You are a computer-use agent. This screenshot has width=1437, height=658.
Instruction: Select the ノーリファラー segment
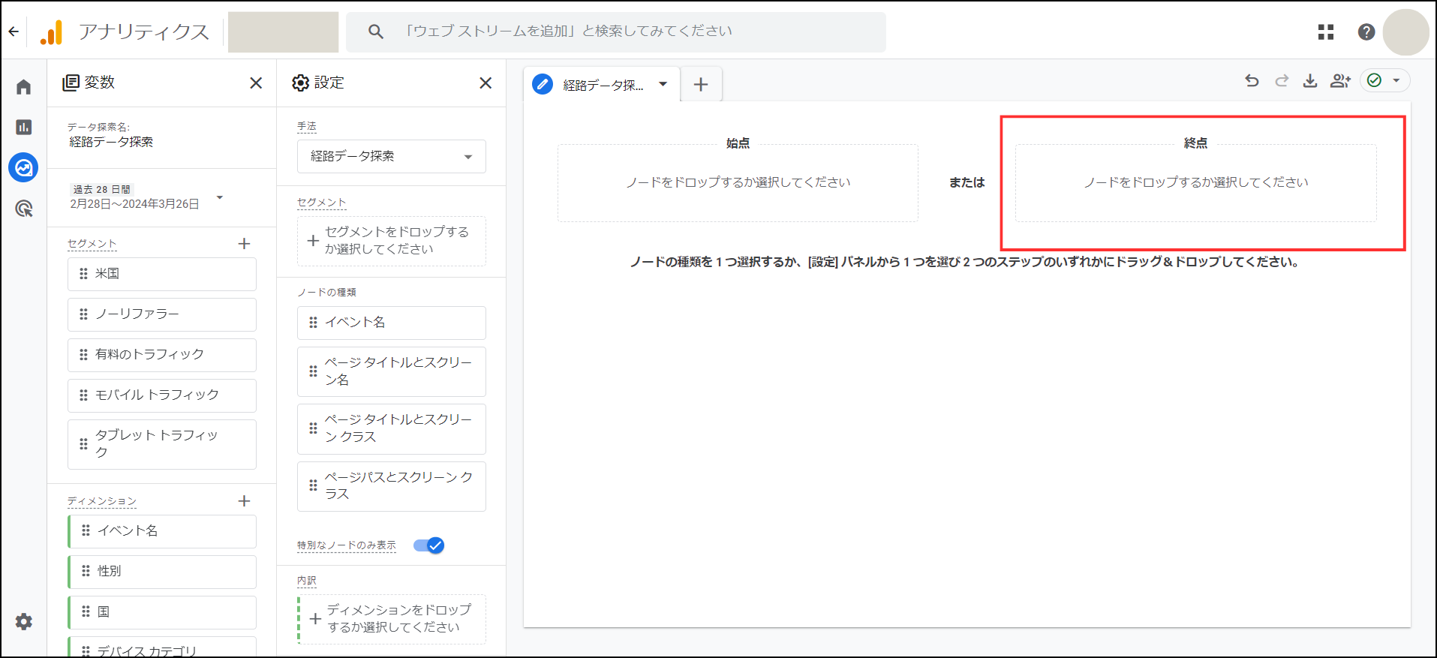pos(162,314)
